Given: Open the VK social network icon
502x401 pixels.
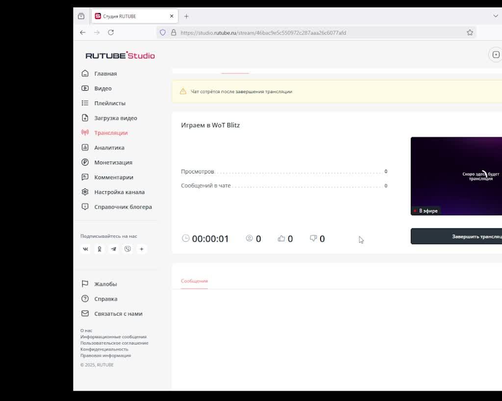Looking at the screenshot, I should 85,249.
